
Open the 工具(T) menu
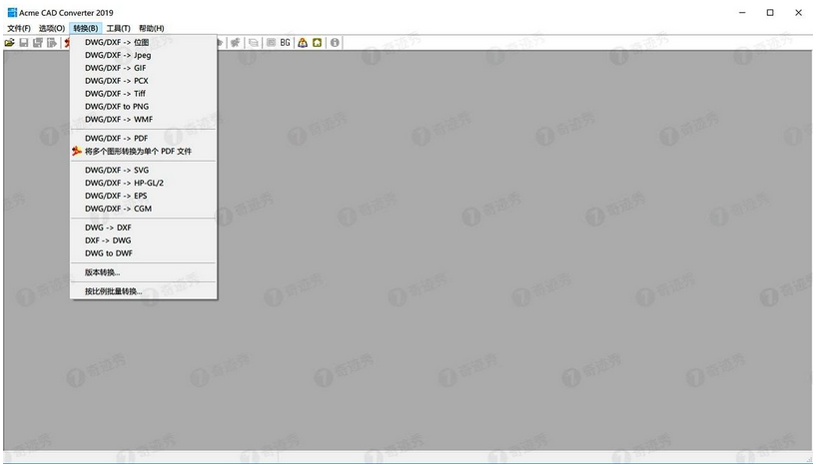point(118,28)
